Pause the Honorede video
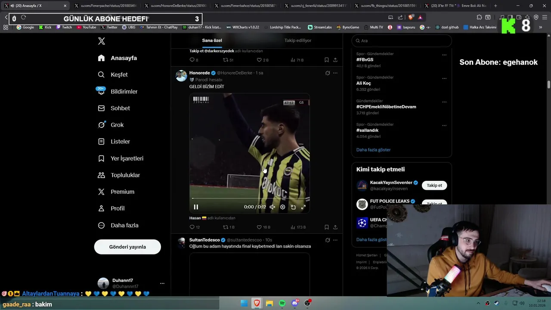Image resolution: width=551 pixels, height=310 pixels. (196, 207)
